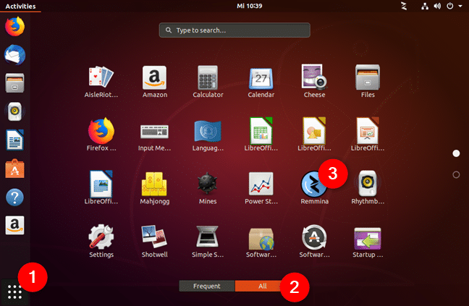Open Files from the app grid
The image size is (469, 306).
(368, 82)
